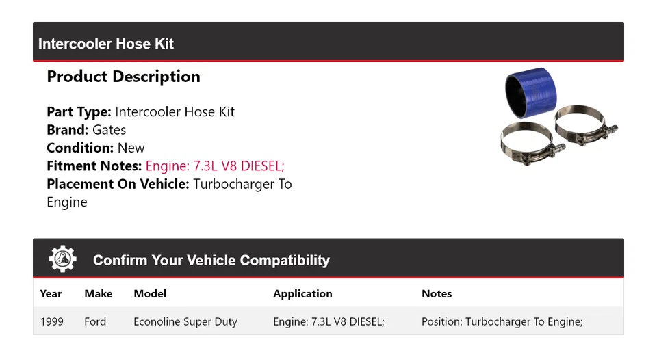The image size is (657, 357).
Task: Click the Application column header
Action: click(x=302, y=293)
